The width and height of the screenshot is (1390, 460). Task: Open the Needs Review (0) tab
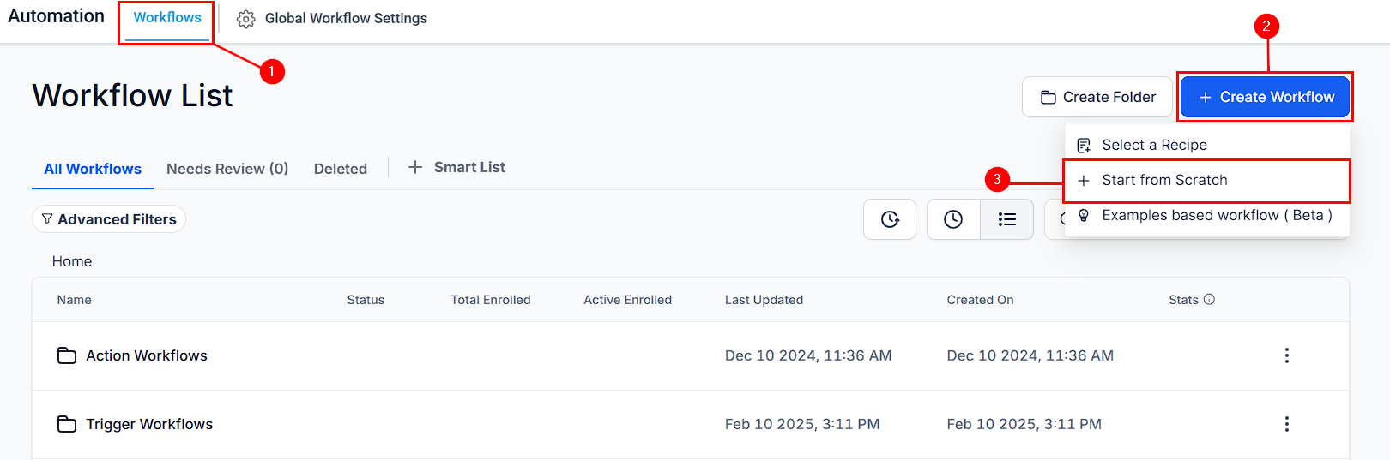227,169
